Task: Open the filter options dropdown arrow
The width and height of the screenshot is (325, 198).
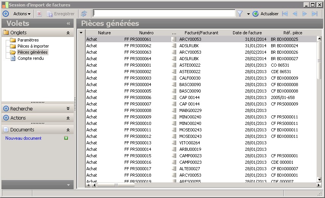Action: 248,14
